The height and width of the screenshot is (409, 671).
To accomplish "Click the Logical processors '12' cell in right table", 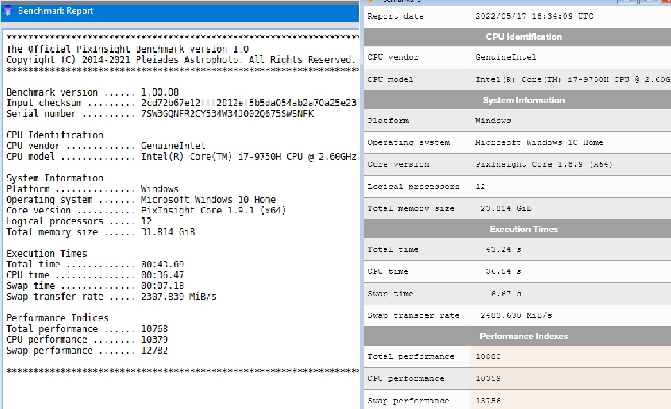I will point(570,187).
